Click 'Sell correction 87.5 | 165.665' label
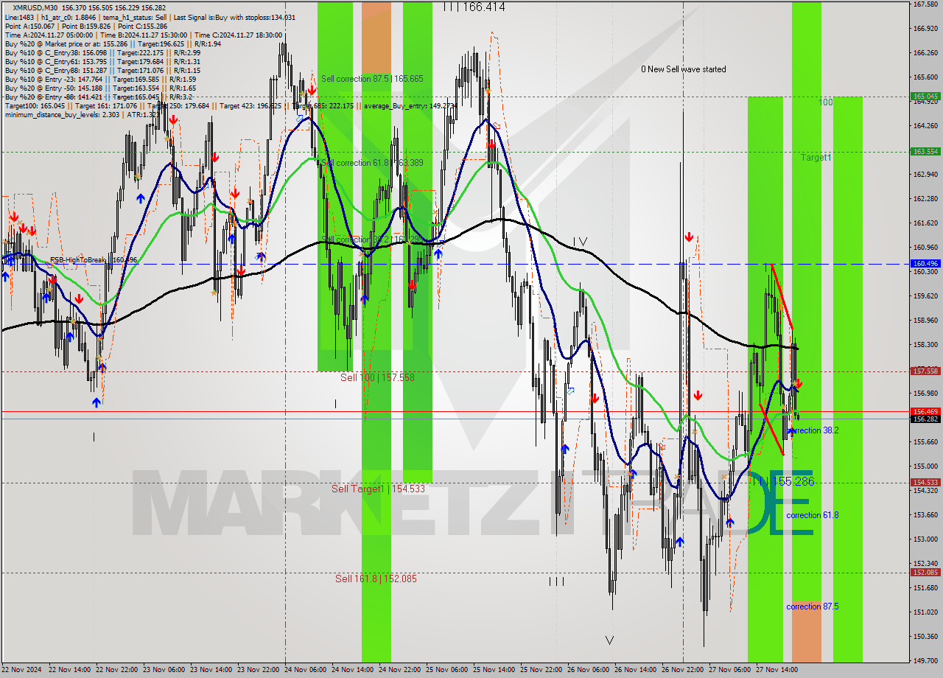 (372, 78)
